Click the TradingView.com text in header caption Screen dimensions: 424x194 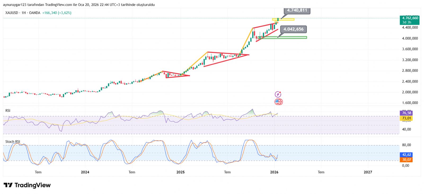[59, 5]
